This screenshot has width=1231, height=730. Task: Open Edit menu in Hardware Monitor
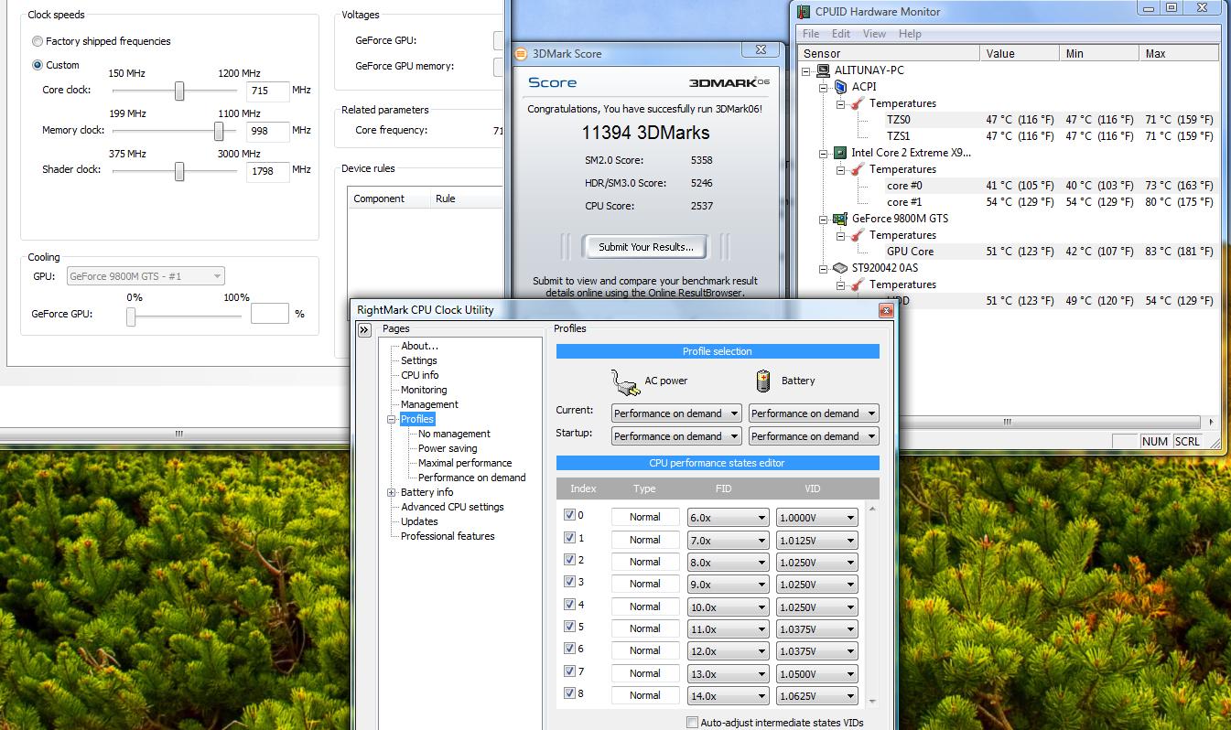coord(841,34)
